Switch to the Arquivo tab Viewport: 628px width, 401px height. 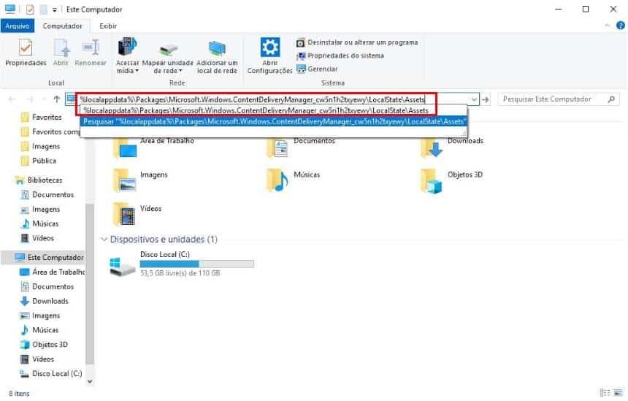[x=18, y=26]
